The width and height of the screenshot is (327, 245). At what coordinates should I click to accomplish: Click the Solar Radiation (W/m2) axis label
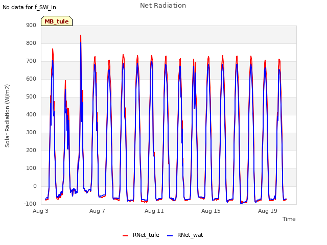pos(7,116)
